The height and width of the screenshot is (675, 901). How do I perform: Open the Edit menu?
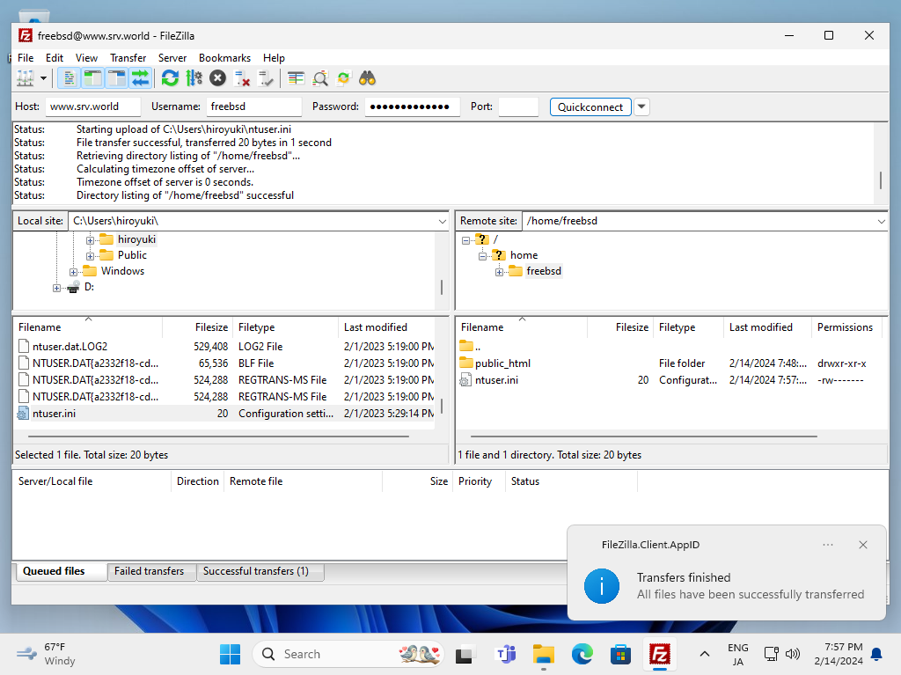pyautogui.click(x=55, y=57)
